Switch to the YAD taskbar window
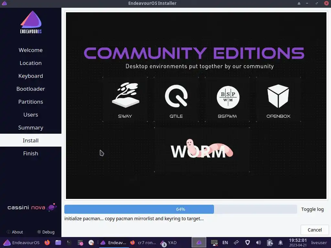 tap(169, 243)
